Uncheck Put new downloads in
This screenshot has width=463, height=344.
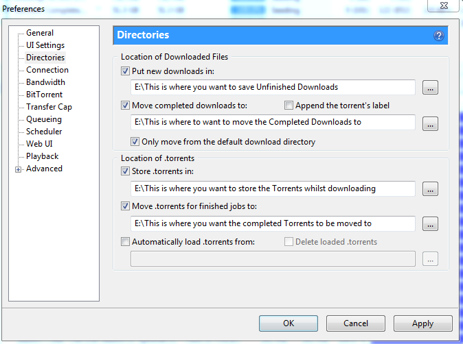(125, 71)
